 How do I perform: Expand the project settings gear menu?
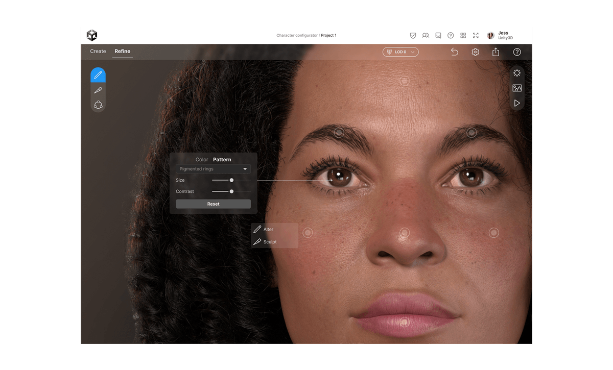click(x=475, y=52)
